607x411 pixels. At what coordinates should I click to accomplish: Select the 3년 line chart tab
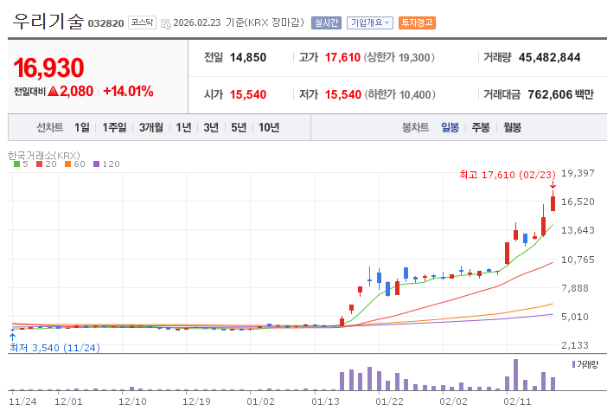click(x=211, y=127)
